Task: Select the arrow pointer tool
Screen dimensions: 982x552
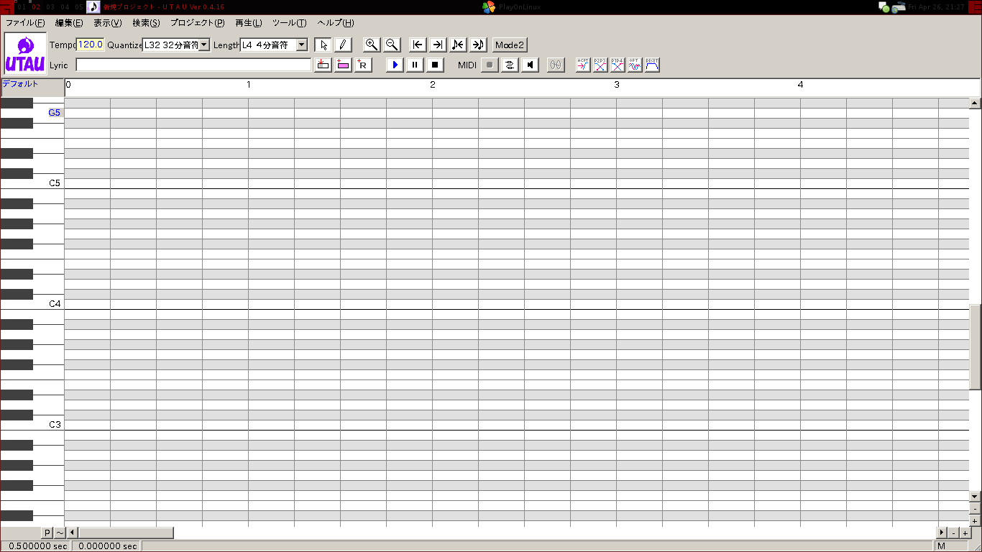Action: (323, 45)
